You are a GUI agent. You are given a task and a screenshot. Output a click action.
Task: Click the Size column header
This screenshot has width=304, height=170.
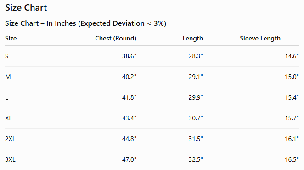(11, 38)
